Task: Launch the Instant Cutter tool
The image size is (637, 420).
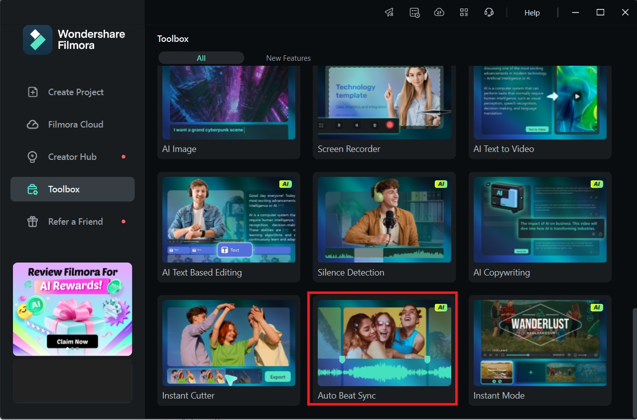Action: [229, 350]
